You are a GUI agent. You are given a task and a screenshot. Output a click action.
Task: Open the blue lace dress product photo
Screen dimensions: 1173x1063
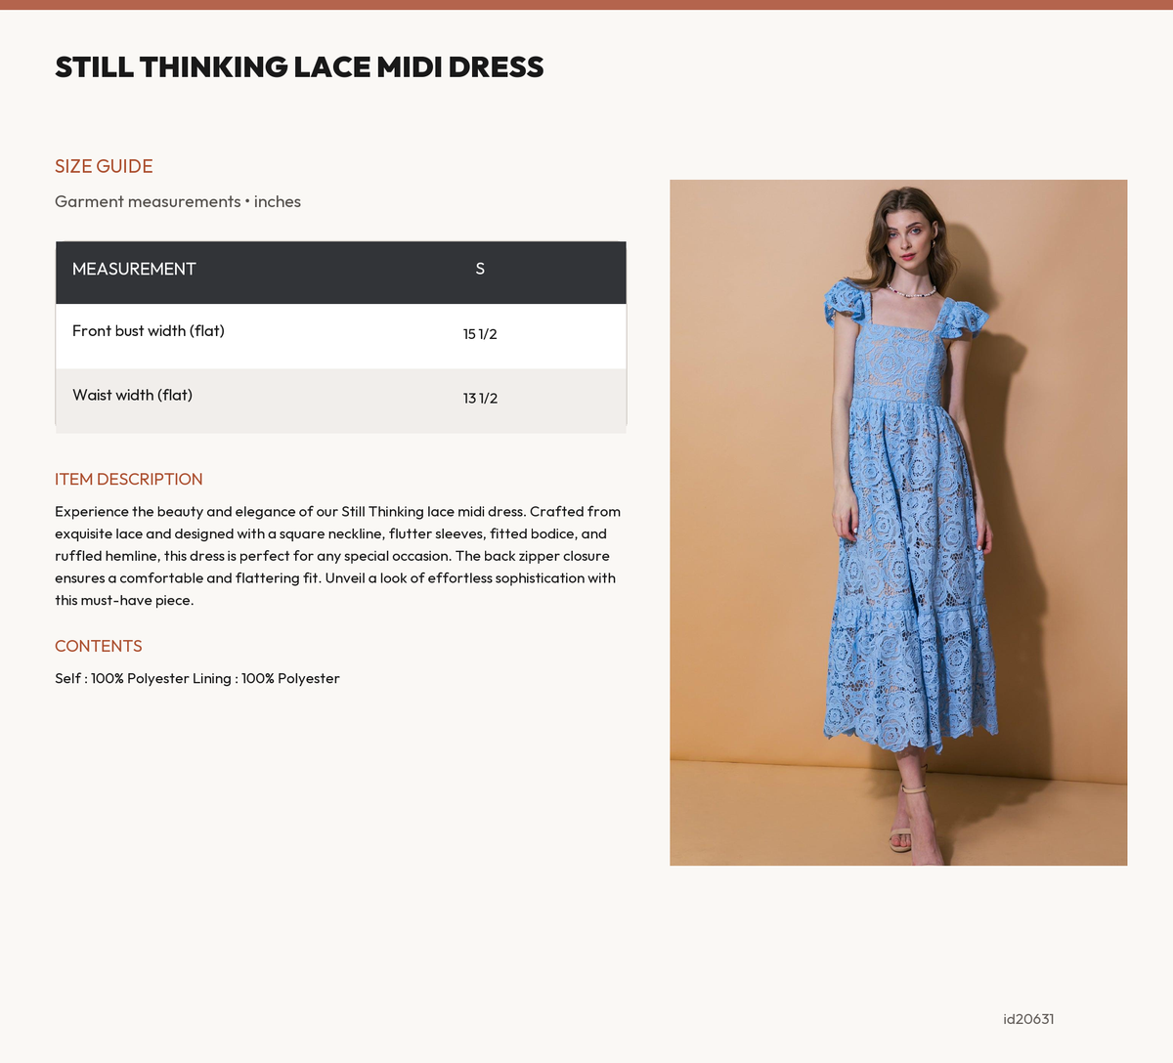point(898,523)
